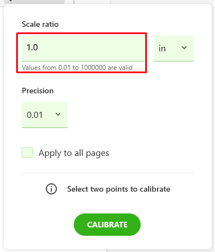Click the 'Values from 0.01 to 1000000' hint
This screenshot has height=252, width=215.
coord(77,67)
